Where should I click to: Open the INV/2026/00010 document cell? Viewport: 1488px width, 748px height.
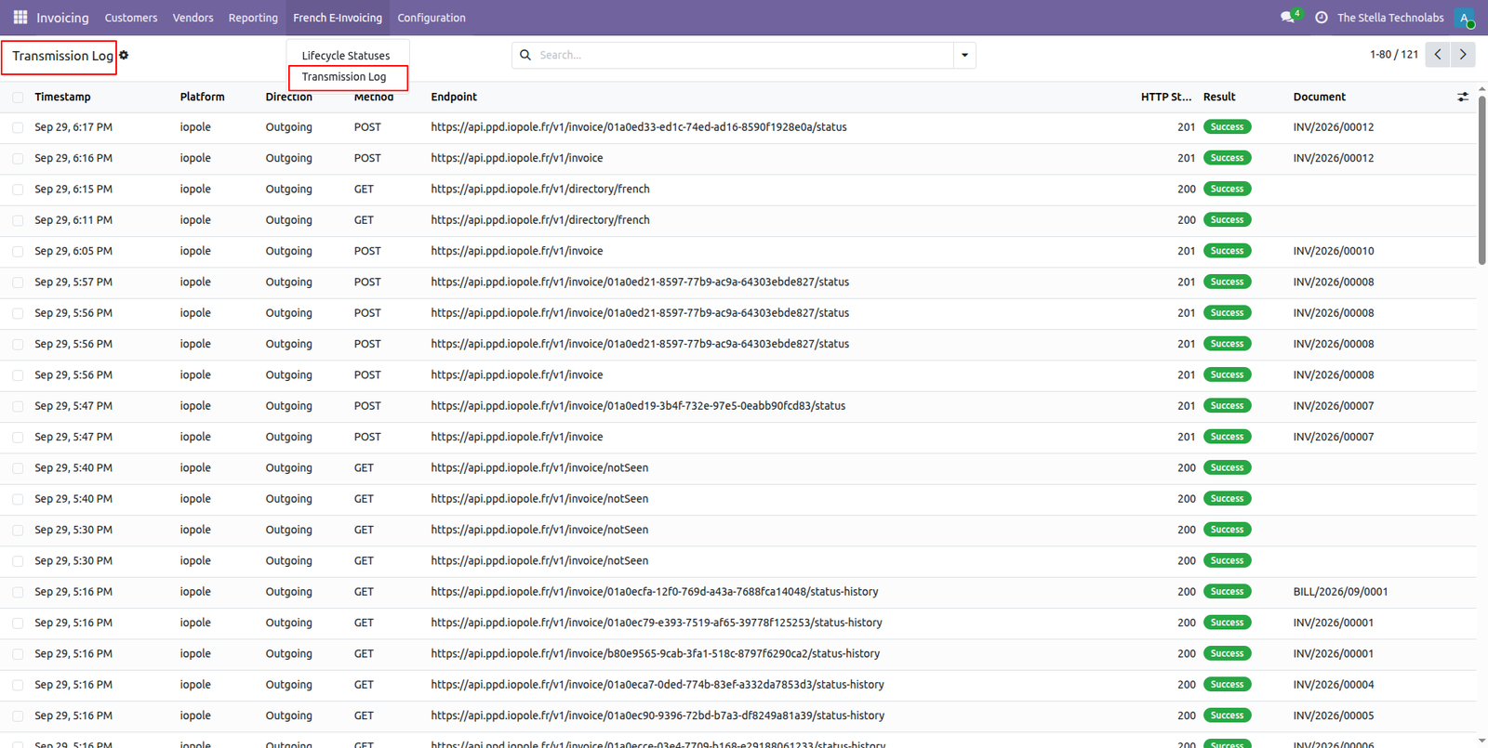point(1333,251)
